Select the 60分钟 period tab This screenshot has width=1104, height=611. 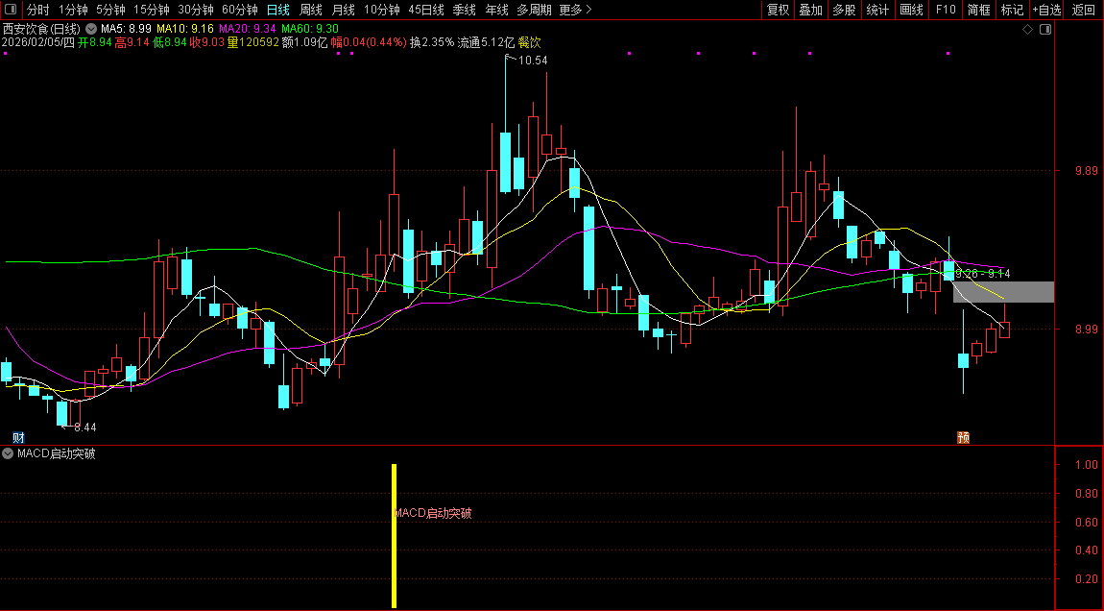(x=240, y=10)
